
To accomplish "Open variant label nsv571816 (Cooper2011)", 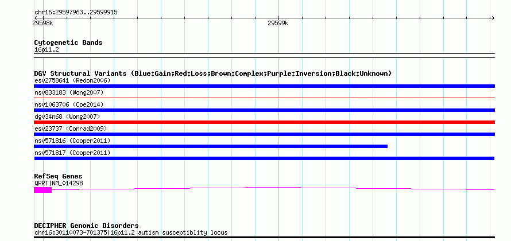I will point(72,141).
